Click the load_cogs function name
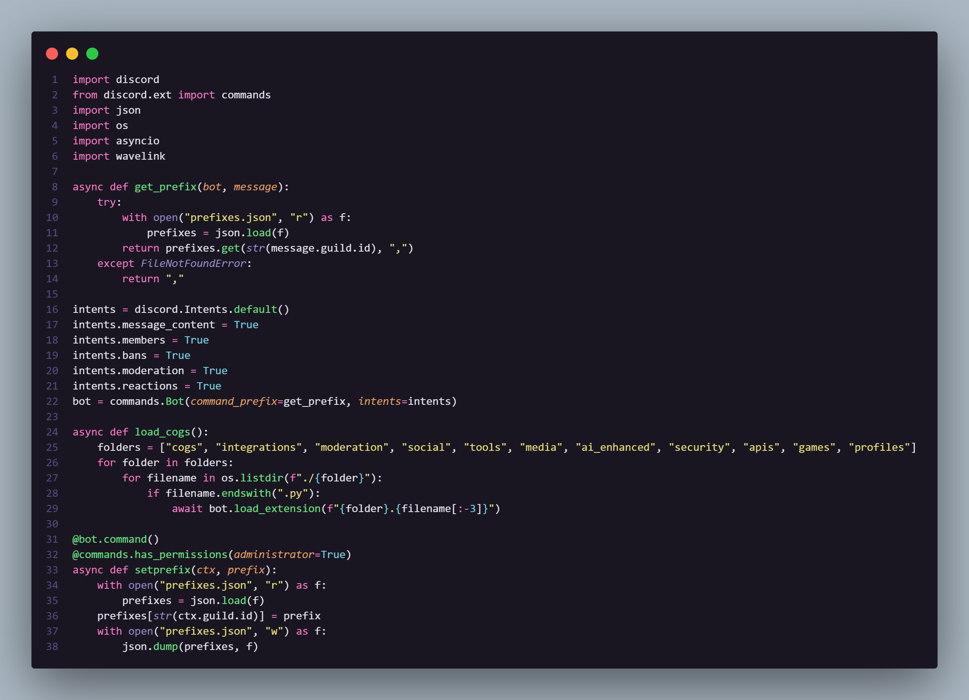The width and height of the screenshot is (969, 700). (162, 432)
